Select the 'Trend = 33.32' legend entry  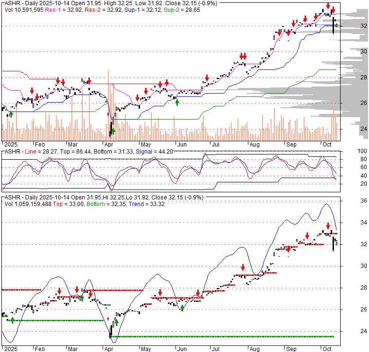pos(147,204)
